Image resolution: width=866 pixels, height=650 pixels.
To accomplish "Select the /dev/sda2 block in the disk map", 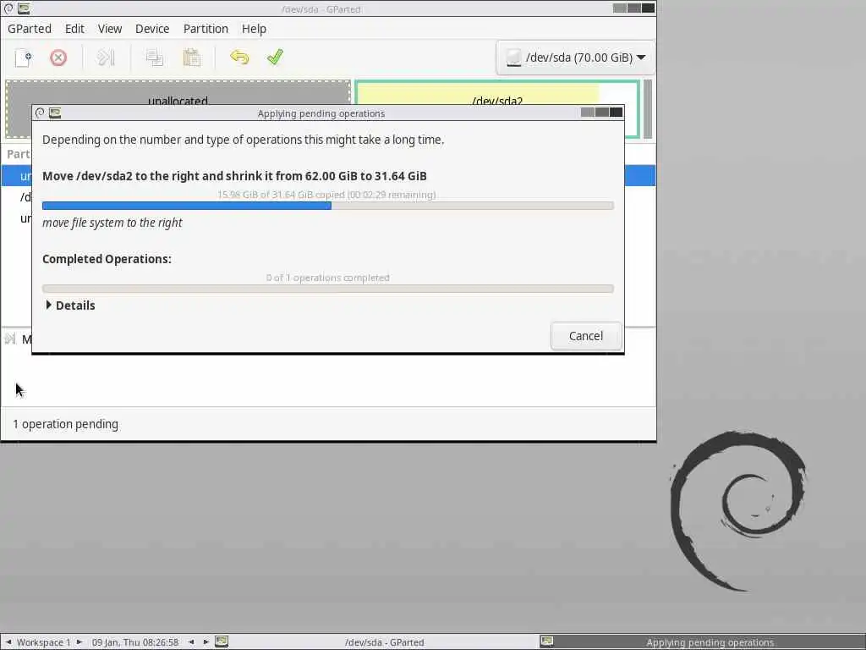I will [497, 93].
